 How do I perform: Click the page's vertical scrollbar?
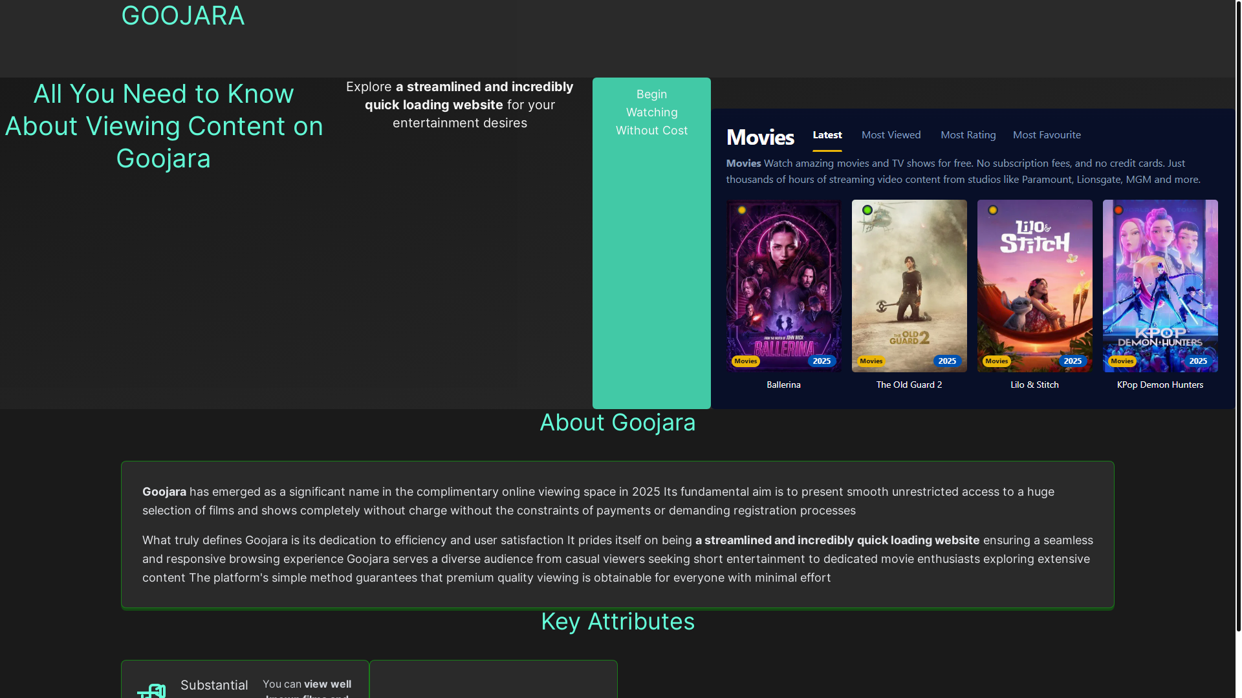(1238, 316)
